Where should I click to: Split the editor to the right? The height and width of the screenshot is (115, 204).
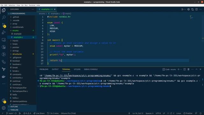196,9
